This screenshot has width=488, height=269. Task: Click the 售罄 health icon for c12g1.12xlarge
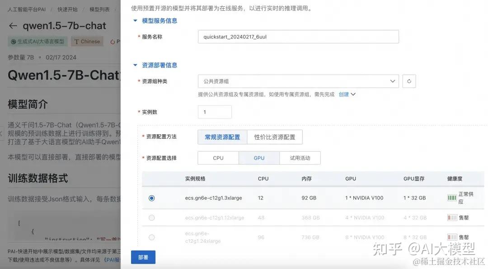[452, 217]
